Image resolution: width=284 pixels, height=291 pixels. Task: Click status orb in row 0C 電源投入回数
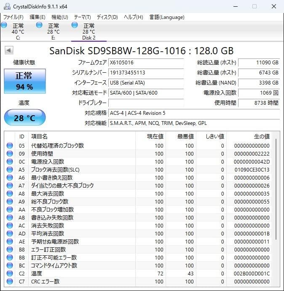coord(10,161)
